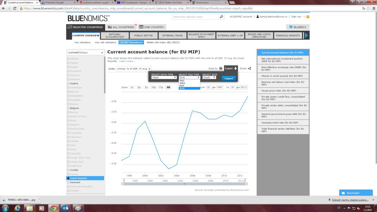Viewport: 377px width, 212px height.
Task: Open Select File Type dropdown
Action: (189, 77)
